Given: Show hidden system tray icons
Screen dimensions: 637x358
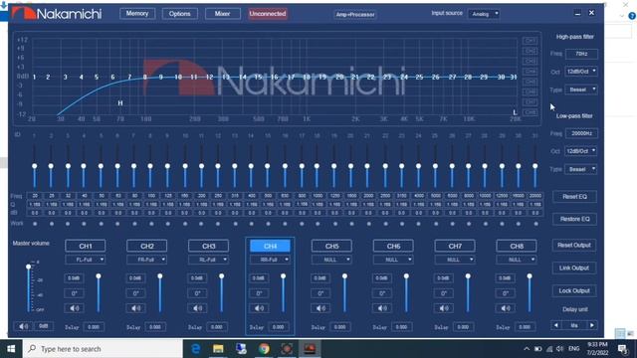Looking at the screenshot, I should click(x=527, y=349).
